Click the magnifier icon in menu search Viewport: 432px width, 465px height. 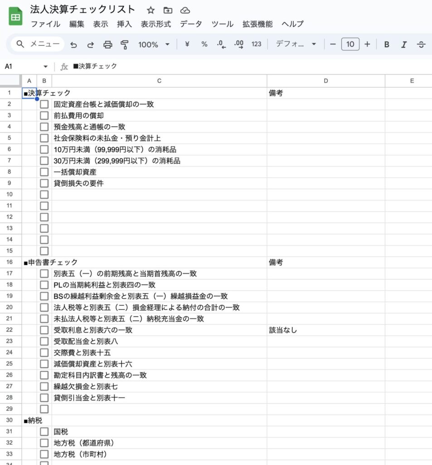point(20,44)
